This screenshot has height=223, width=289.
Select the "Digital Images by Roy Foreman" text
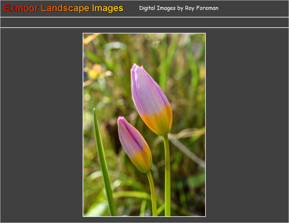[178, 8]
